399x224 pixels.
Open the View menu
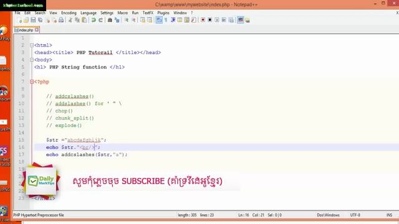[x=53, y=12]
